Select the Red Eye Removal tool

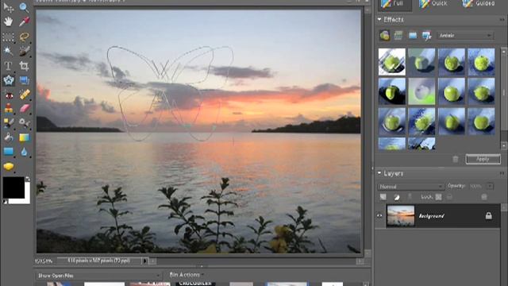pos(8,95)
